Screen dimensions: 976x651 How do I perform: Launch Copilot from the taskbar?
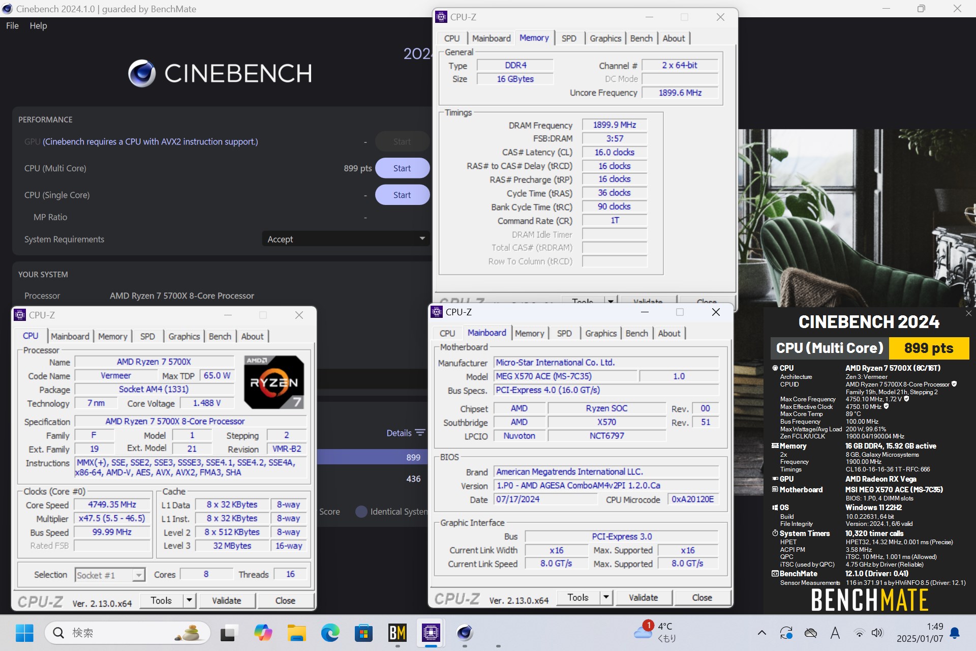coord(263,633)
